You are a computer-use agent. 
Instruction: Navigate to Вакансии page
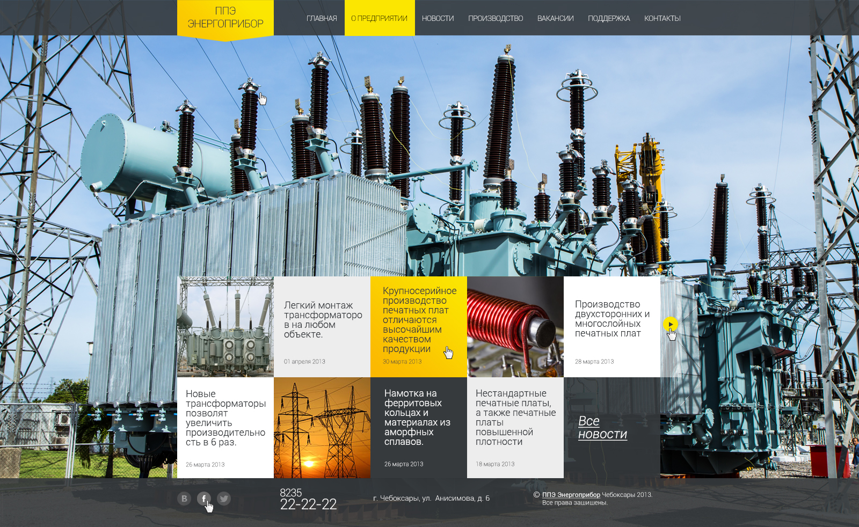click(x=555, y=18)
